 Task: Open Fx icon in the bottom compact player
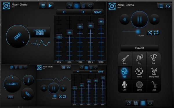[x=68, y=67]
